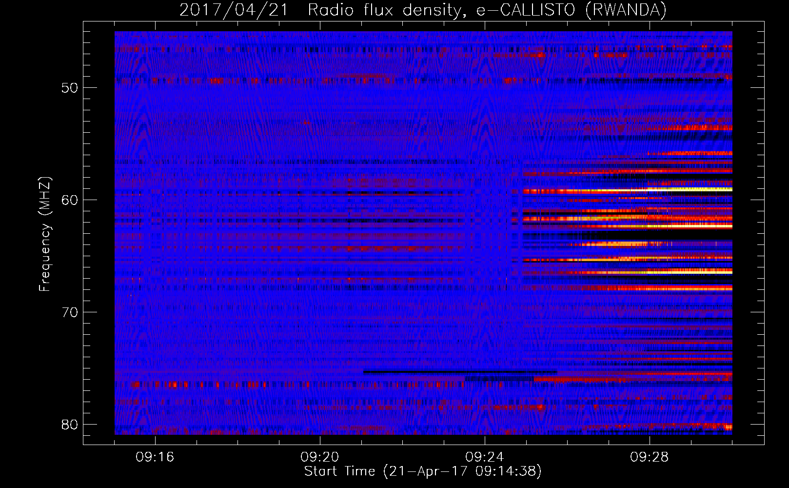Click the 70 frequency tick label
Viewport: 789px width, 488px height.
[70, 312]
